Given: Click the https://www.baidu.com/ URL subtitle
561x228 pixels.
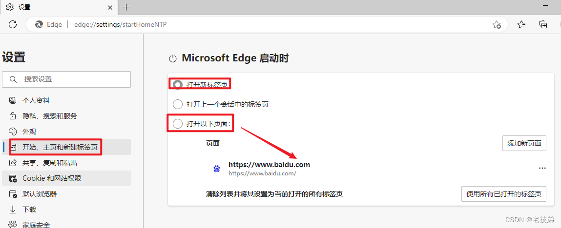Looking at the screenshot, I should coord(262,173).
